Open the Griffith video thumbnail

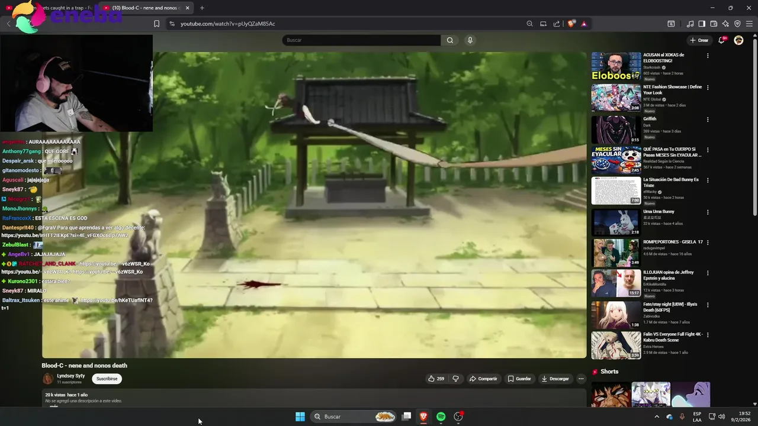point(616,130)
